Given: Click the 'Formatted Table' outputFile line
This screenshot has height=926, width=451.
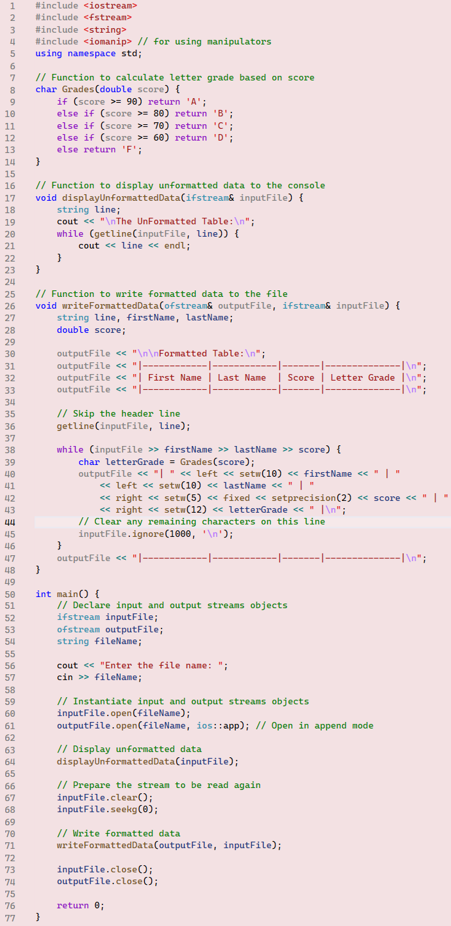Looking at the screenshot, I should 161,354.
